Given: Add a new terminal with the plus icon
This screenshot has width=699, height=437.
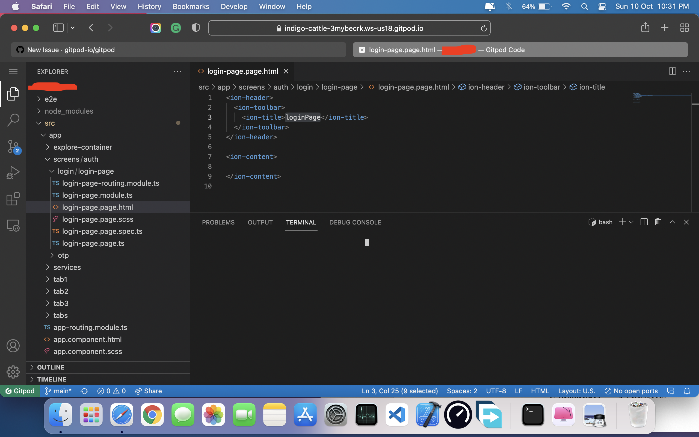Looking at the screenshot, I should pos(622,222).
